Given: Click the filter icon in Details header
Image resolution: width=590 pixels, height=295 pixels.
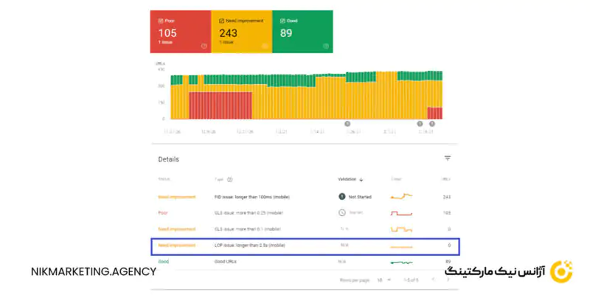Looking at the screenshot, I should click(x=447, y=159).
